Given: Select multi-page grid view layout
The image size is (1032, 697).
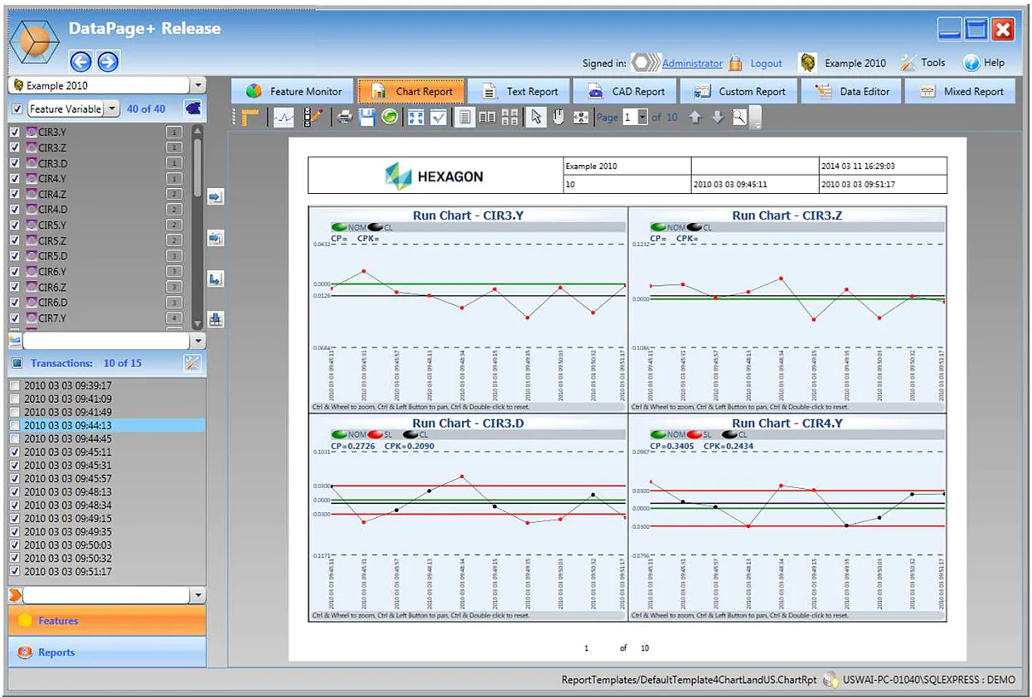Looking at the screenshot, I should [x=510, y=117].
